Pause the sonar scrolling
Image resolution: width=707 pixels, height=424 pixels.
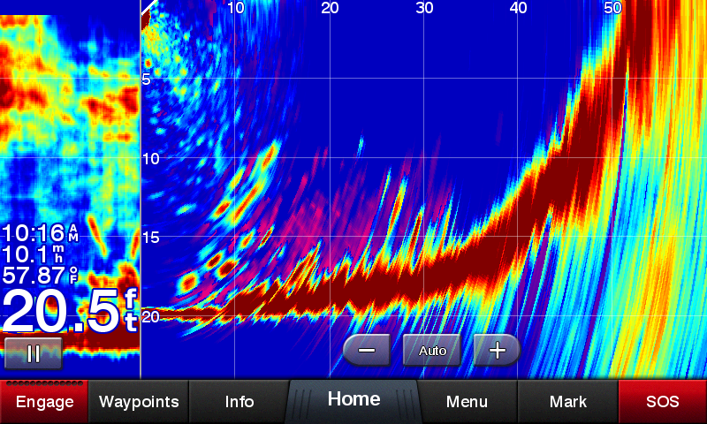coord(33,353)
